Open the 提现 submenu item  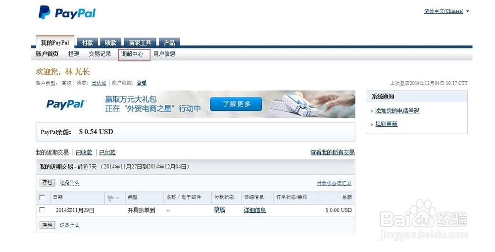pos(74,54)
